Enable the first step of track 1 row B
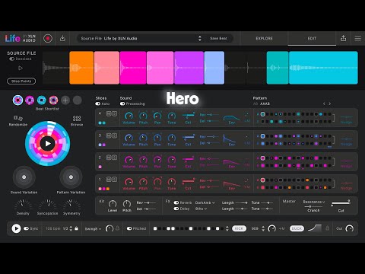 (x=263, y=187)
